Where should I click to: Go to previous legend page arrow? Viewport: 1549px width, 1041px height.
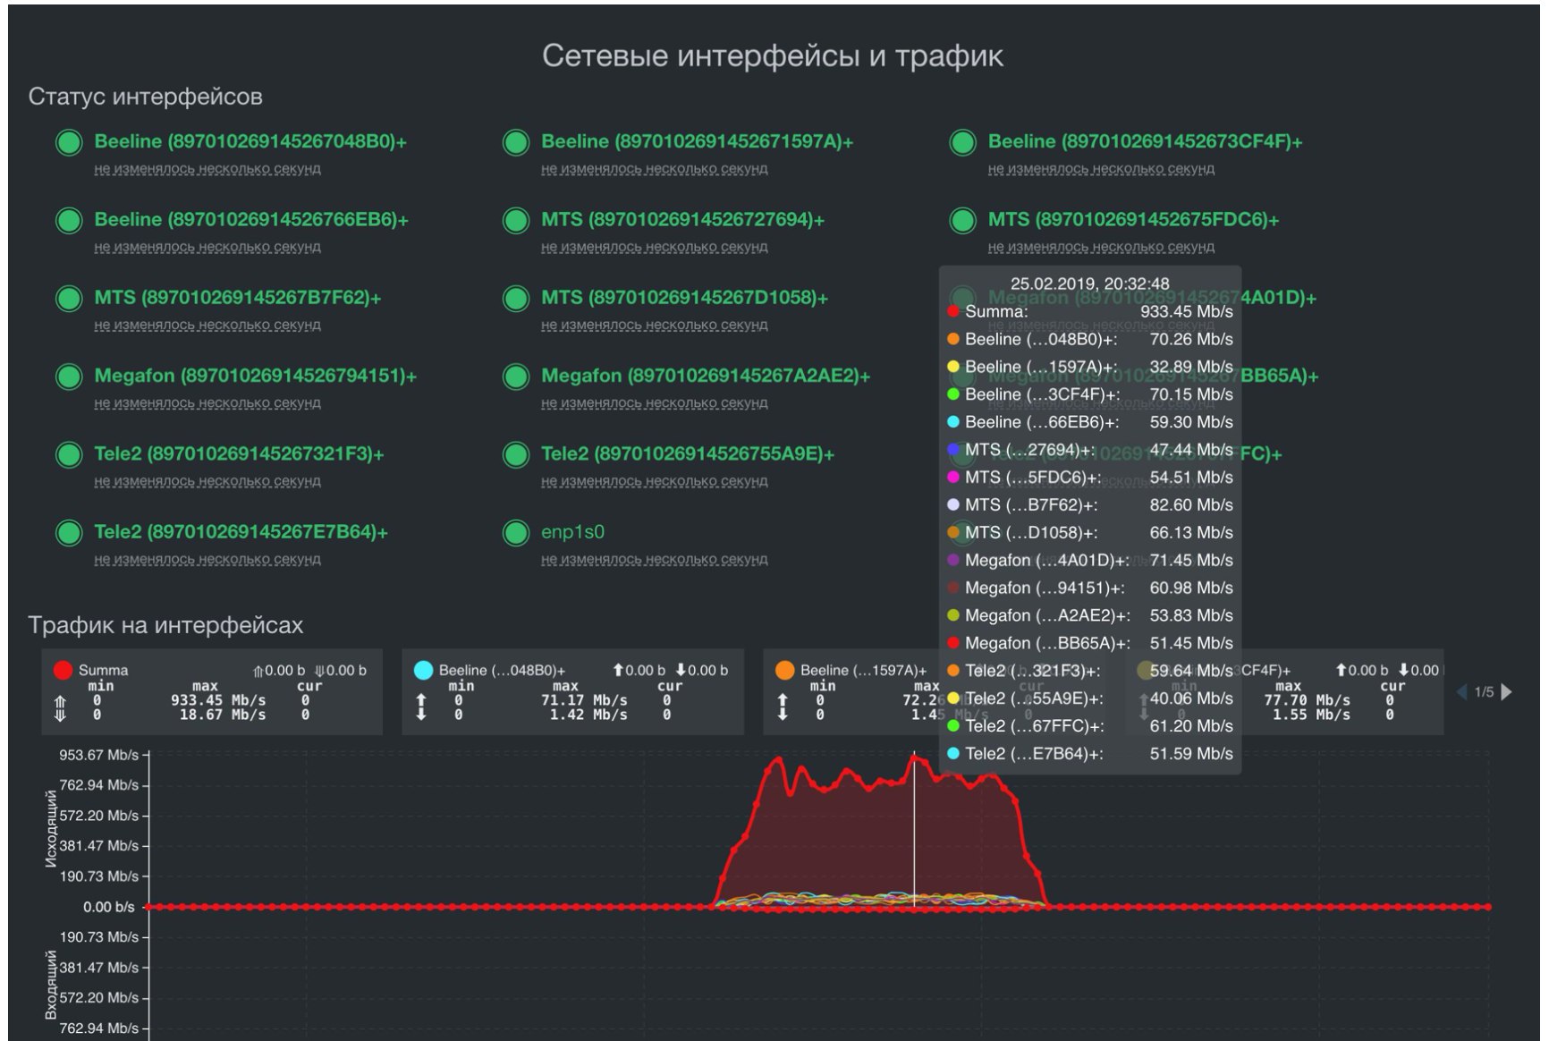pyautogui.click(x=1462, y=691)
